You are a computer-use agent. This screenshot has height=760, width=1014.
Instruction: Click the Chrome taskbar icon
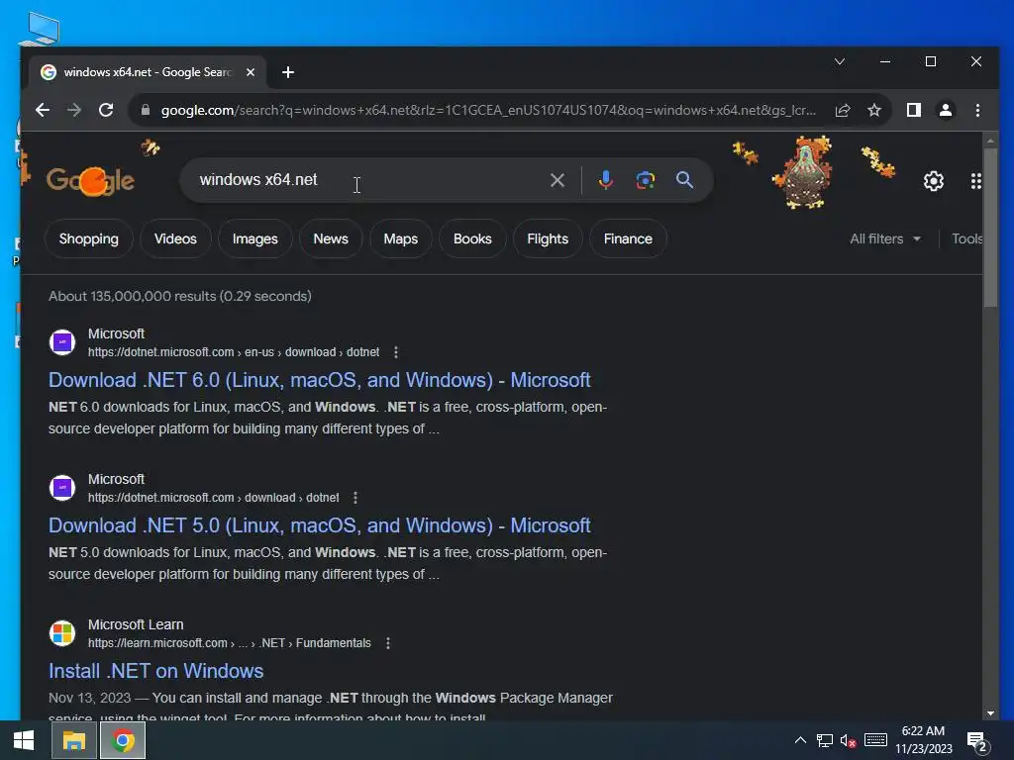click(x=123, y=740)
